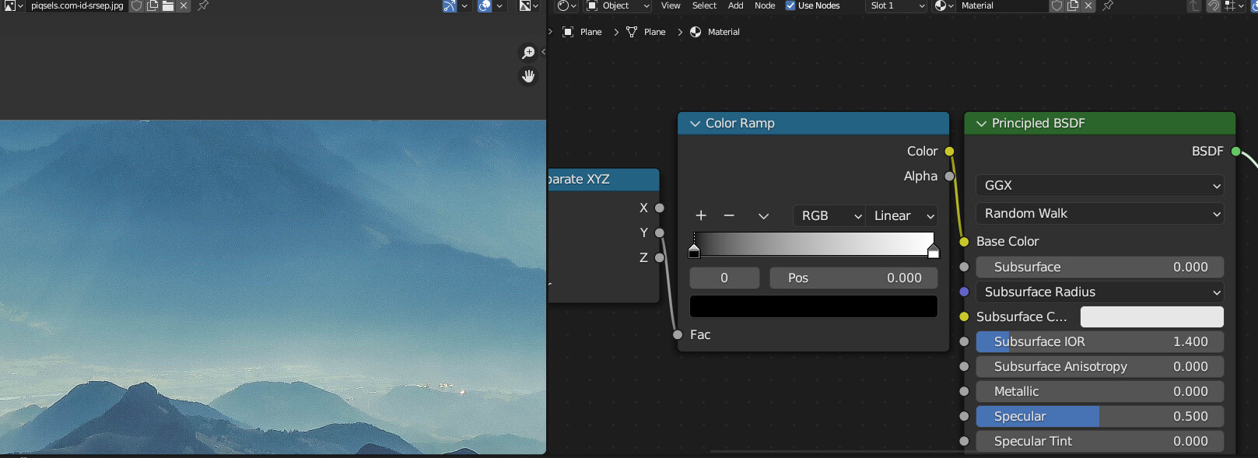Open the snap settings dropdown
This screenshot has height=458, width=1258.
[1234, 5]
